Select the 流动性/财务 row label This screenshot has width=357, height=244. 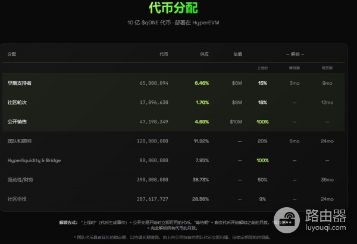coord(20,180)
